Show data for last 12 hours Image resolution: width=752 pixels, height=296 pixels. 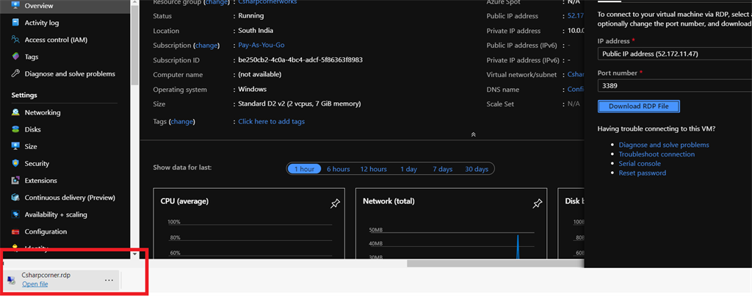(x=374, y=169)
